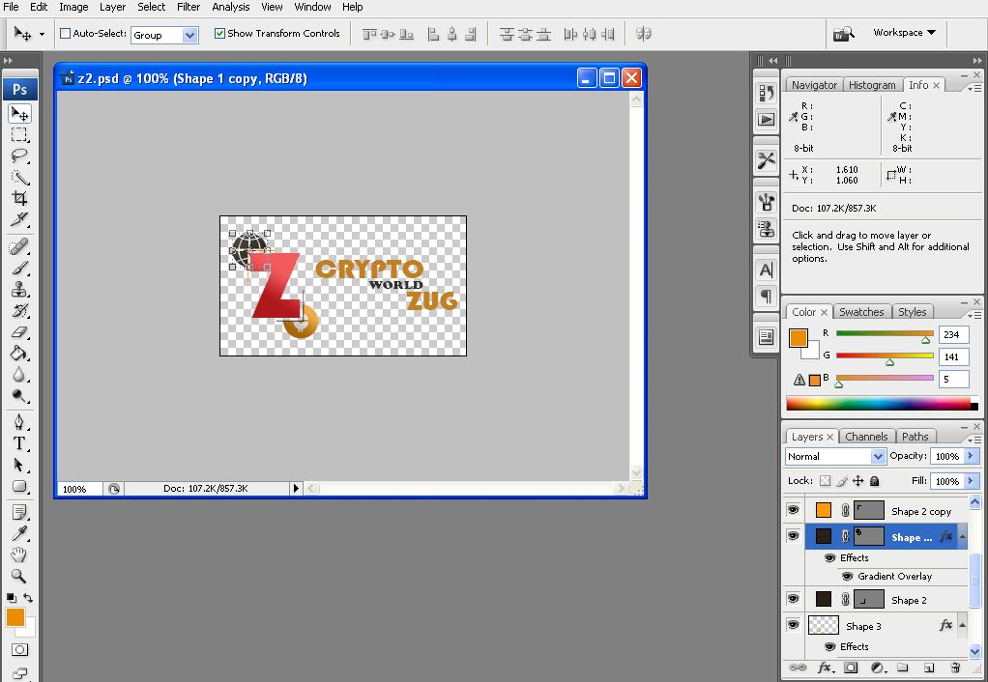Select the Notes tool
The image size is (988, 682).
19,513
